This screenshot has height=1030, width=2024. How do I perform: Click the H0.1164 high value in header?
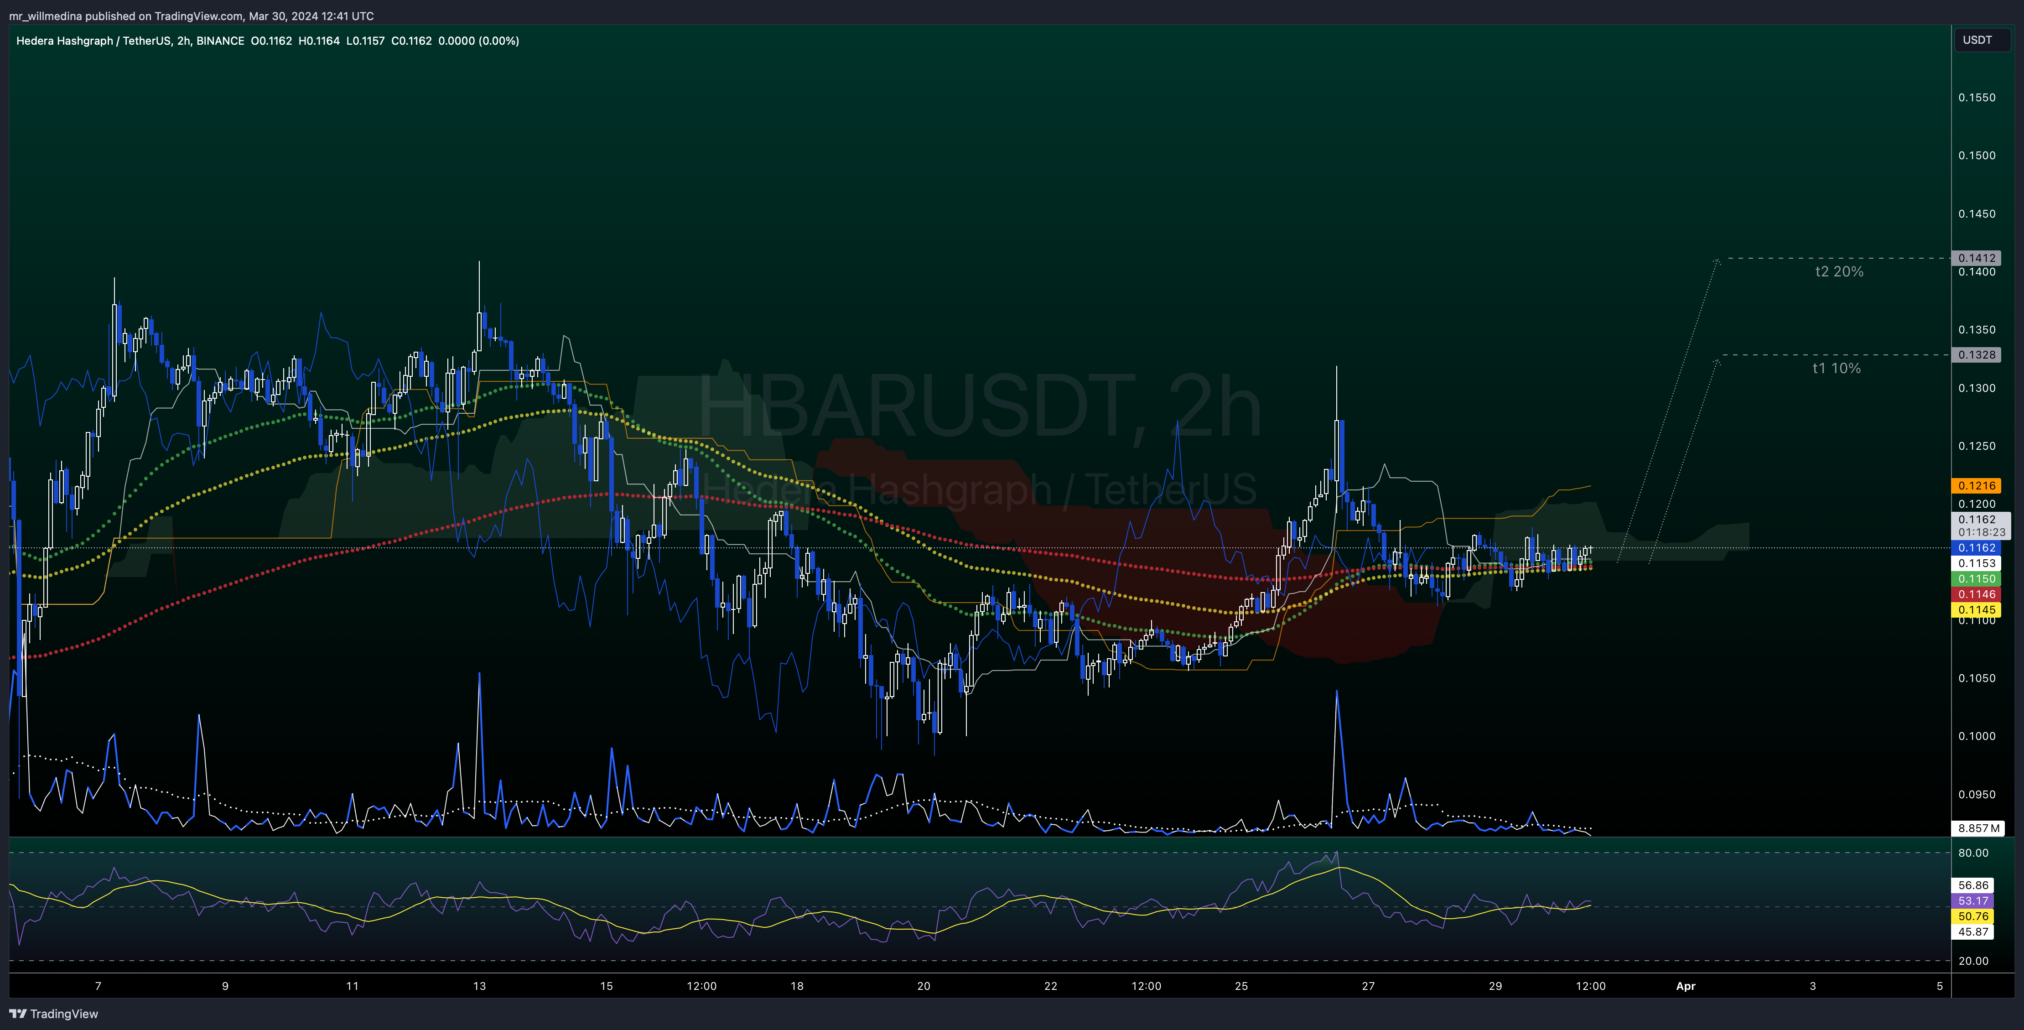point(319,41)
